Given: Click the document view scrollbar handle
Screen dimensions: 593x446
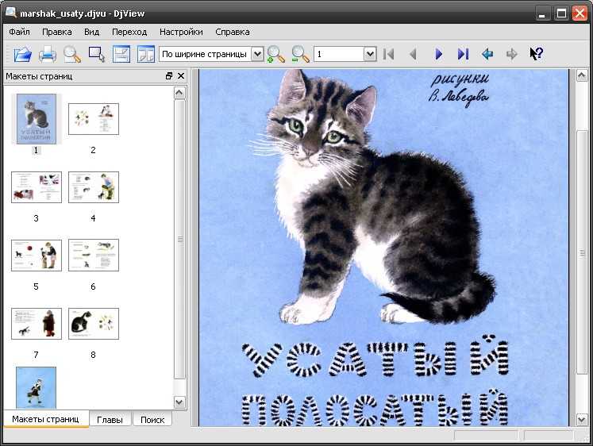Looking at the screenshot, I should pyautogui.click(x=582, y=252).
